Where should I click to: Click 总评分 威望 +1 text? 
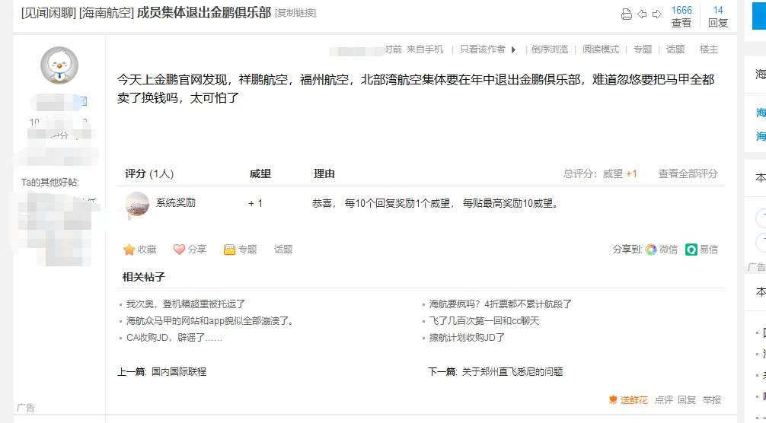[601, 173]
